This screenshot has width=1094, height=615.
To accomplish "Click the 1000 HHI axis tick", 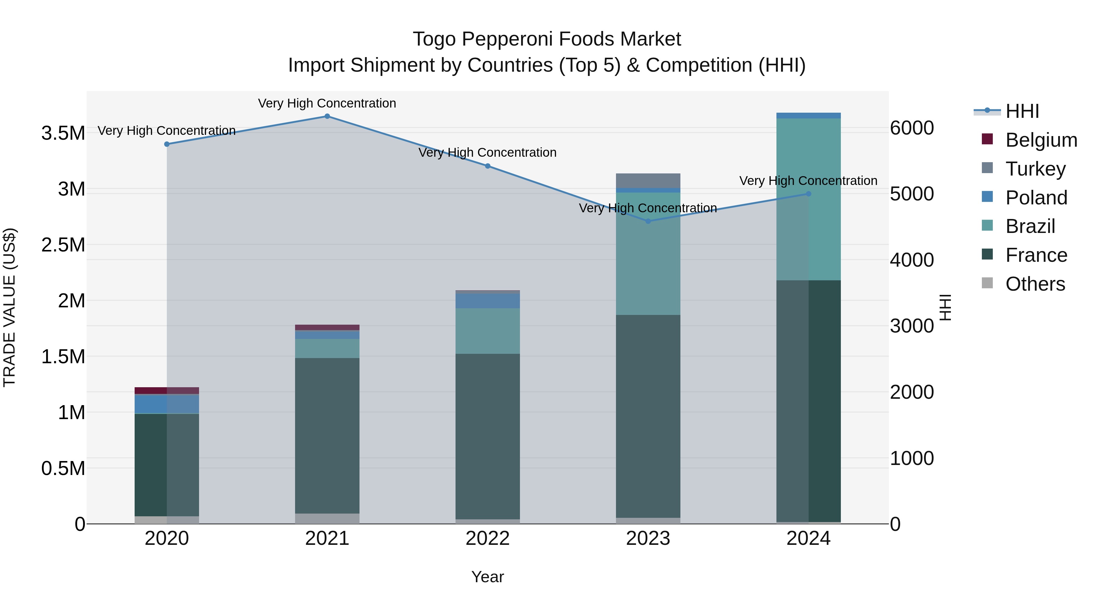I will click(x=912, y=458).
